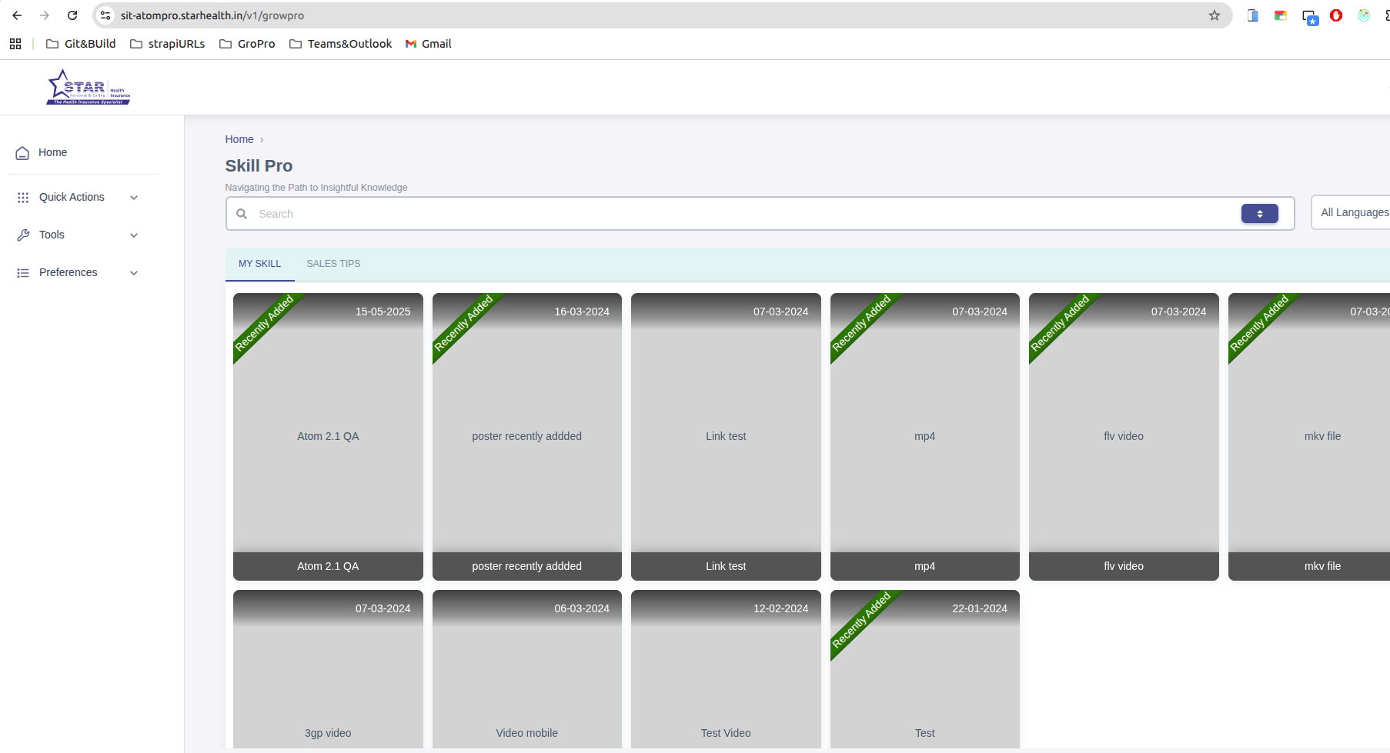Click the Tools wrench icon
Image resolution: width=1390 pixels, height=753 pixels.
point(23,235)
